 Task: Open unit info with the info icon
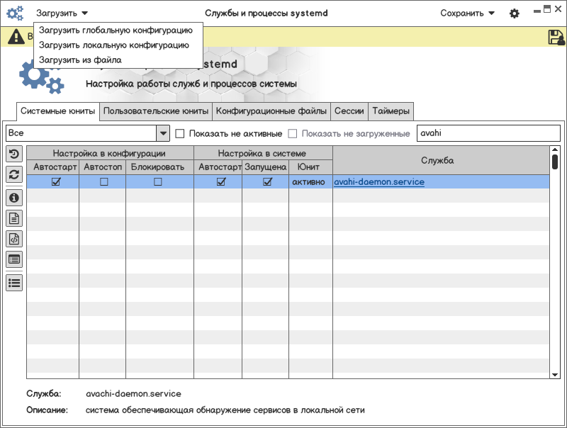pos(13,198)
